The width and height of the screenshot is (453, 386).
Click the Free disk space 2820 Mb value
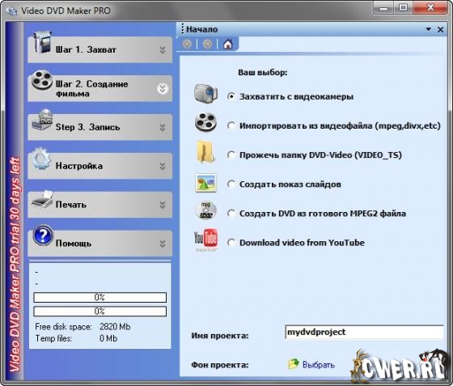pyautogui.click(x=115, y=327)
